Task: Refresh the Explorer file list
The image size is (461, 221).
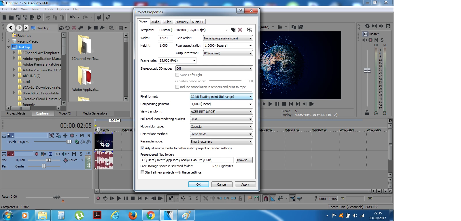Action: (67, 28)
